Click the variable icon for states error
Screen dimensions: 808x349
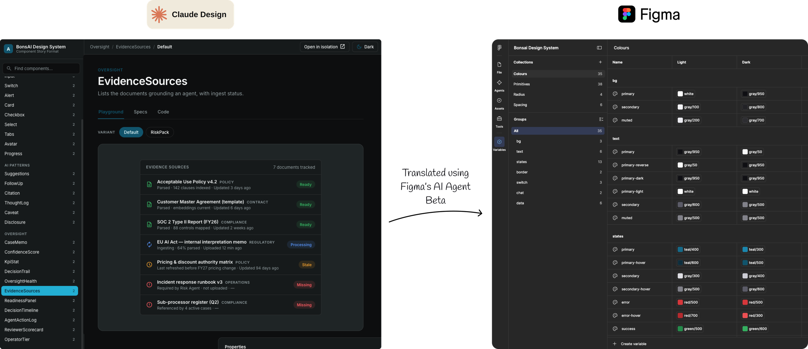615,302
